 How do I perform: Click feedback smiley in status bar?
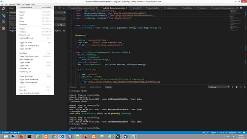(x=244, y=133)
